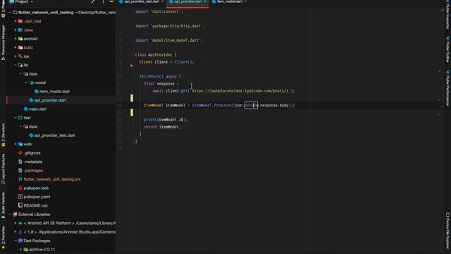Close the api_provider_test.dart editor tab
The height and width of the screenshot is (254, 451).
[163, 1]
